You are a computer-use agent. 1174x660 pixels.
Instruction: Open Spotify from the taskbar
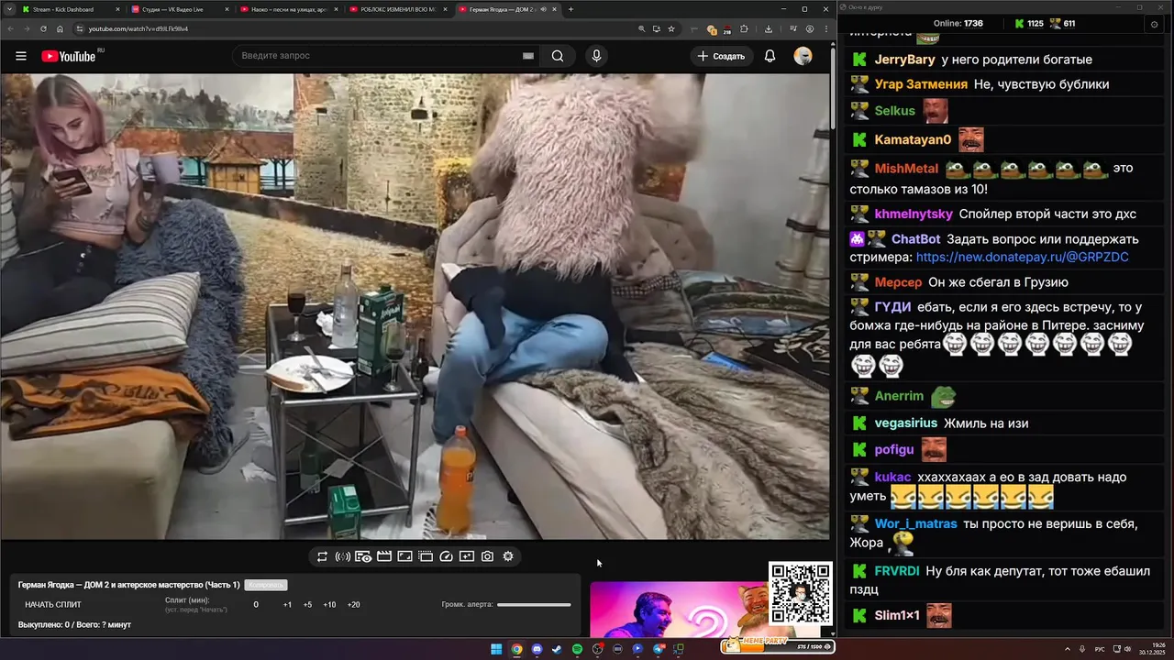577,649
